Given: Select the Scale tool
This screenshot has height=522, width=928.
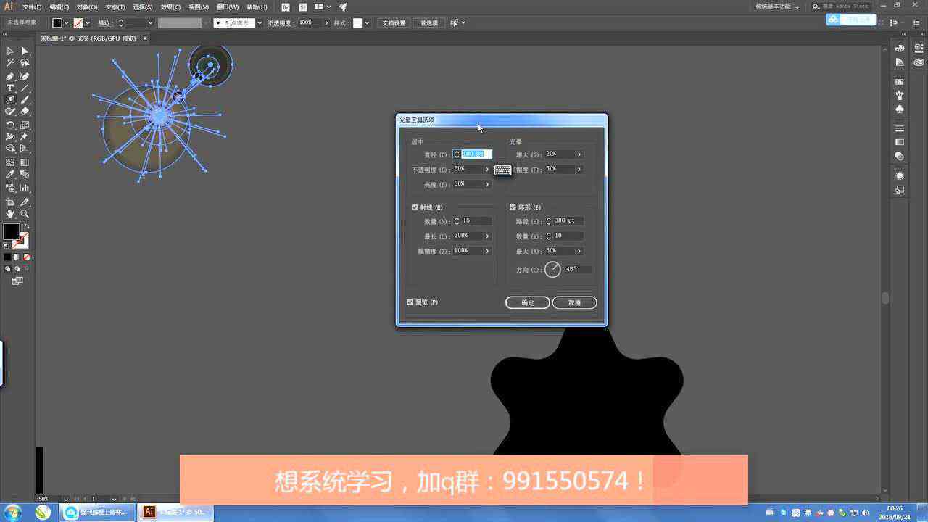Looking at the screenshot, I should (x=25, y=125).
